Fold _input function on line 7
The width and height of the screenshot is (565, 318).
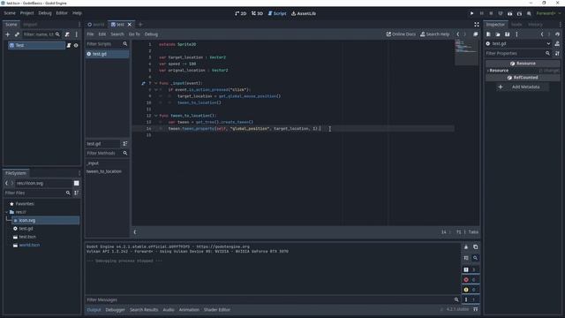click(156, 83)
